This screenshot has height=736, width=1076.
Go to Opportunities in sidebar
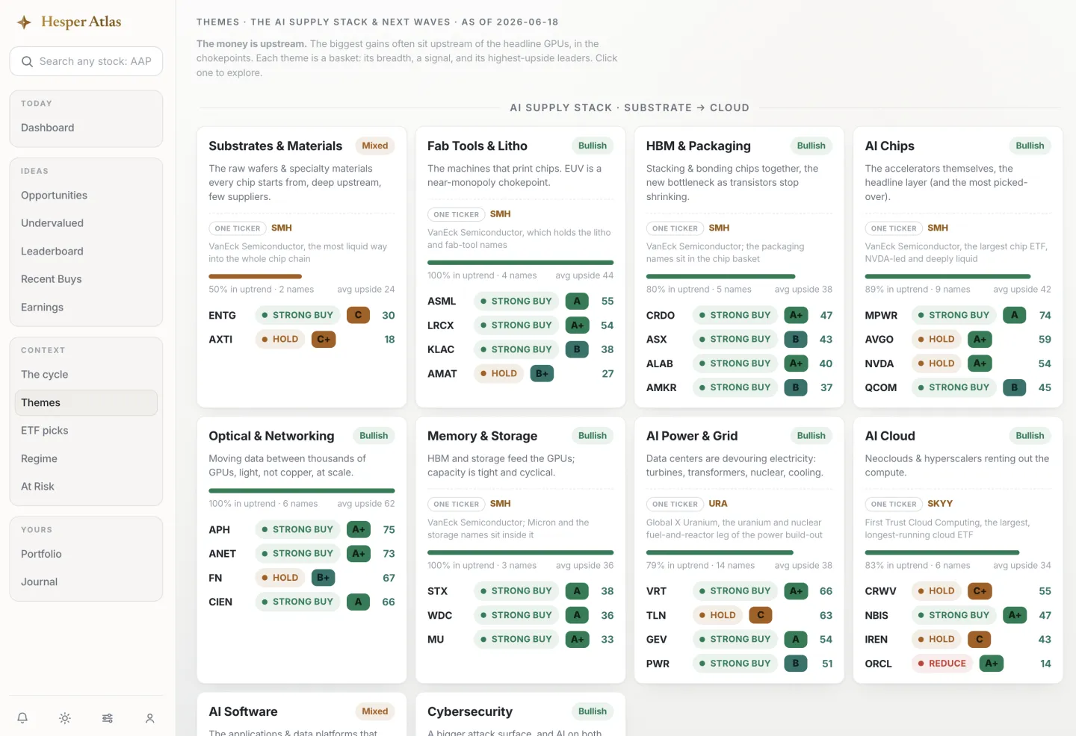coord(86,196)
